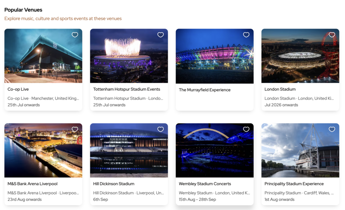Screen dimensions: 345x210
Task: Select the Murrayfield stadium thumbnail
Action: [214, 57]
